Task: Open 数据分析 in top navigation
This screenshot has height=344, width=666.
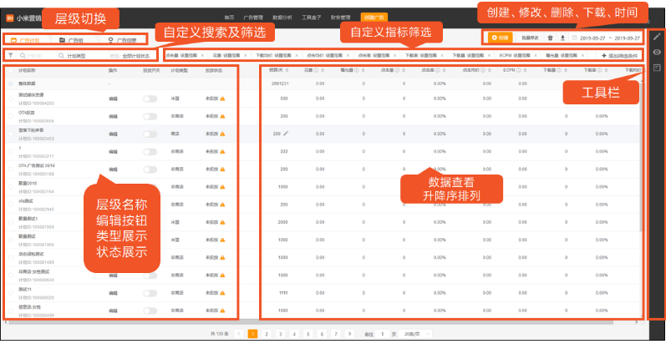Action: [x=282, y=18]
